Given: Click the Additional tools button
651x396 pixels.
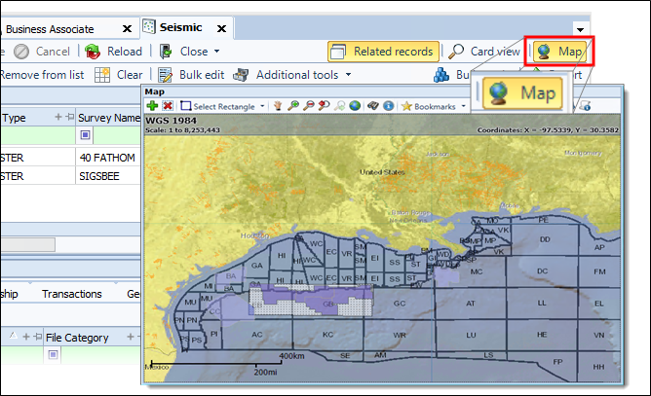Looking at the screenshot, I should pyautogui.click(x=286, y=75).
